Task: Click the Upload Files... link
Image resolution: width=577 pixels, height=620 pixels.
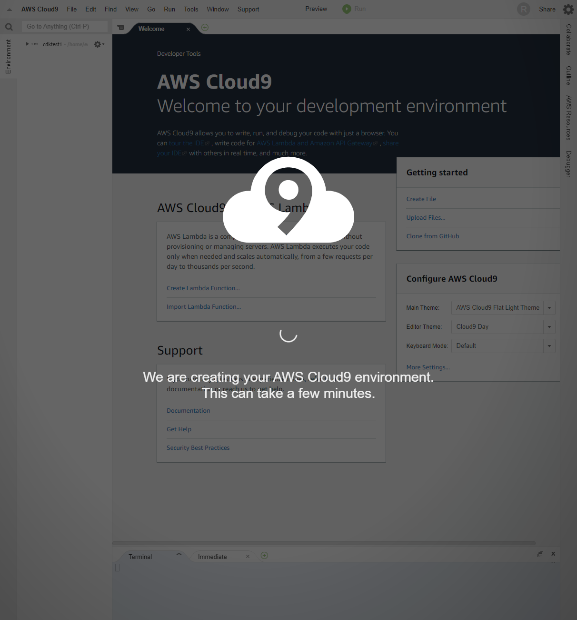Action: coord(426,218)
